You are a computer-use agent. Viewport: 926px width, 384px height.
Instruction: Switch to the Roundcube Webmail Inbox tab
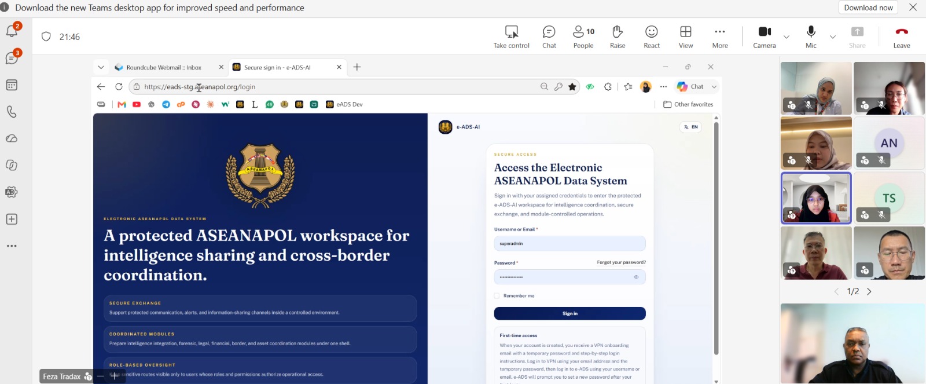(164, 67)
